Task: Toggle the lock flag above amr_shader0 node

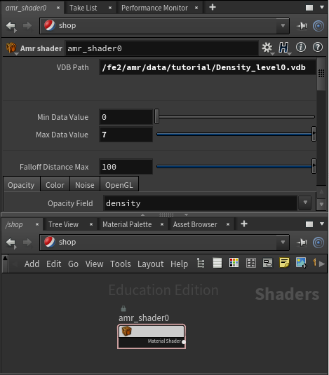Action: click(x=123, y=308)
